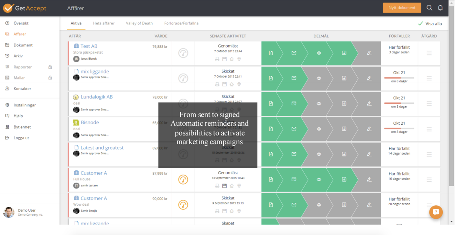Open the action menu for Test AB
456x235 pixels.
point(429,53)
